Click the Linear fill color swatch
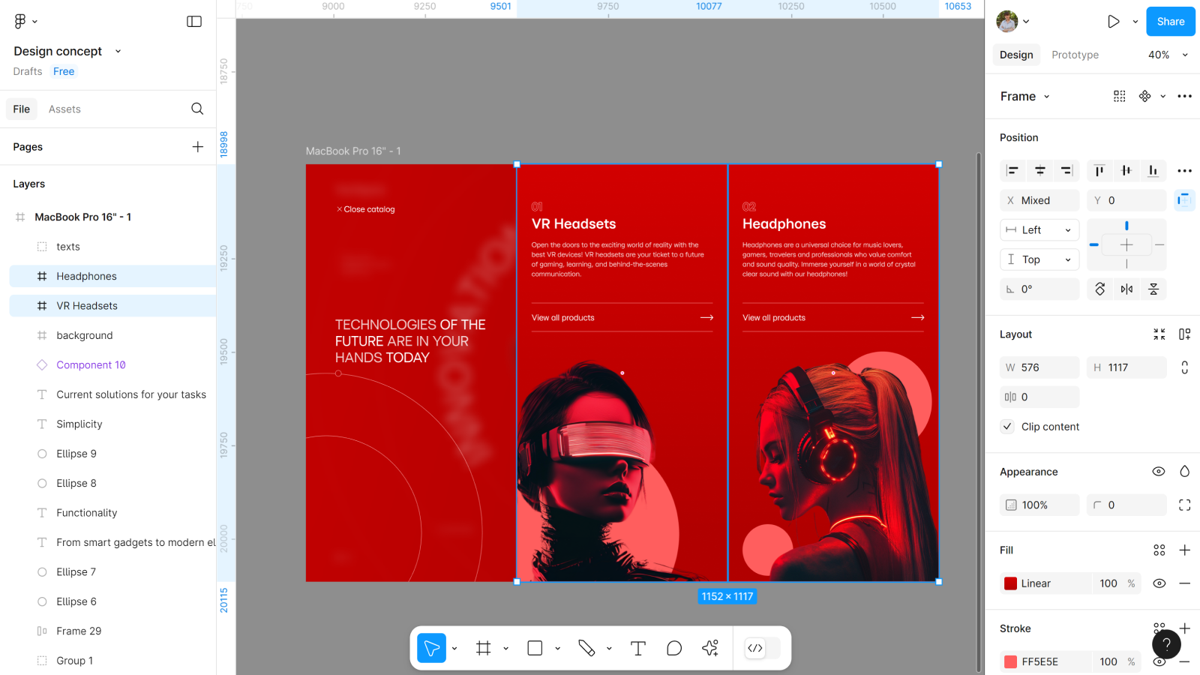The image size is (1200, 675). click(1010, 583)
